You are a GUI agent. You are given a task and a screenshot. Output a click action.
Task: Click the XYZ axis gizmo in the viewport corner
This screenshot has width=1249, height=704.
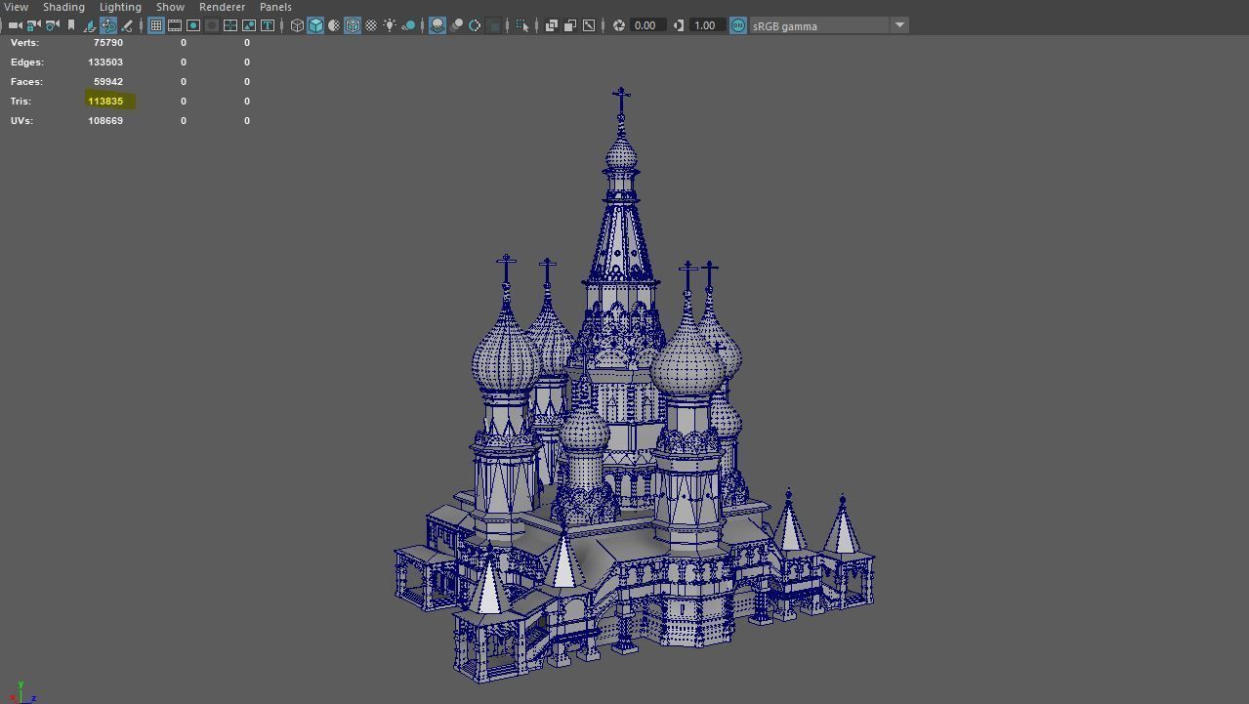pyautogui.click(x=21, y=692)
